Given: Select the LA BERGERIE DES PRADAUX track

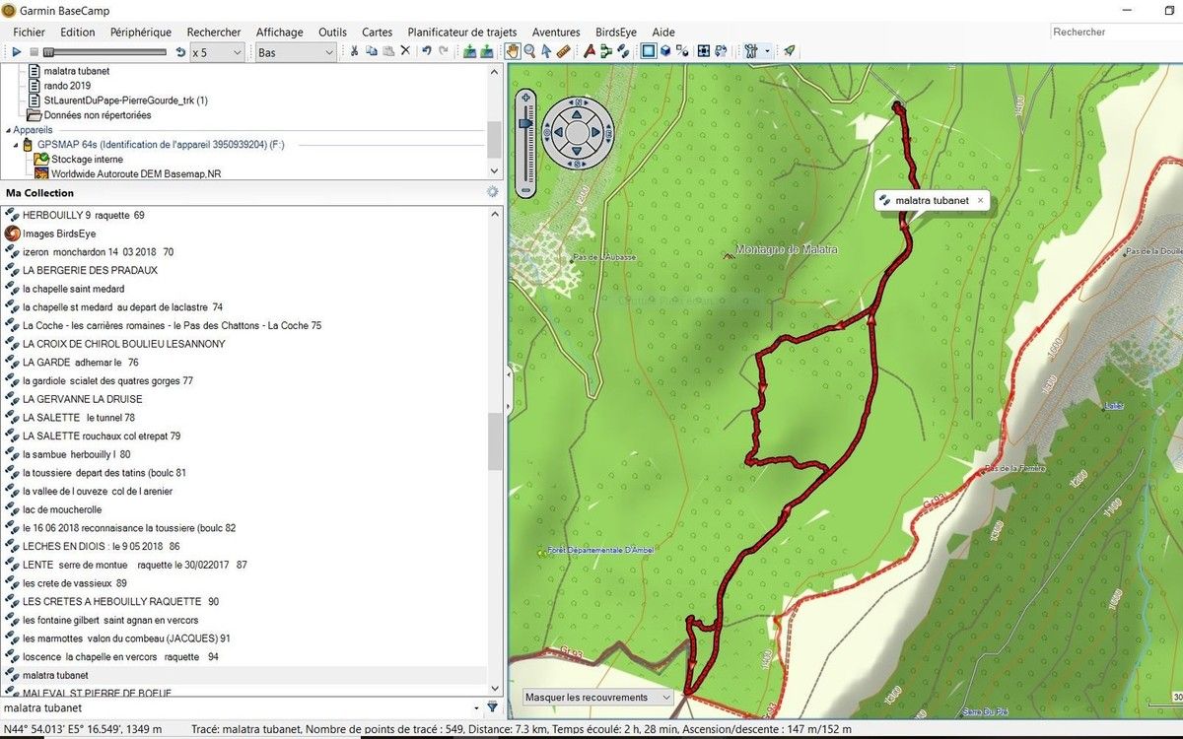Looking at the screenshot, I should click(x=90, y=270).
